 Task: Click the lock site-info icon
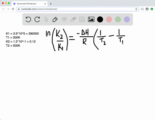[x=19, y=9]
